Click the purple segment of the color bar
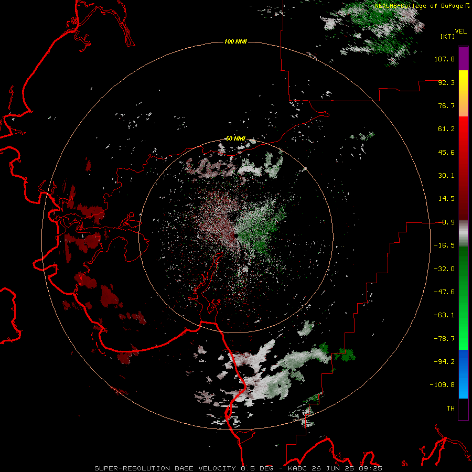This screenshot has width=472, height=472. pyautogui.click(x=463, y=59)
